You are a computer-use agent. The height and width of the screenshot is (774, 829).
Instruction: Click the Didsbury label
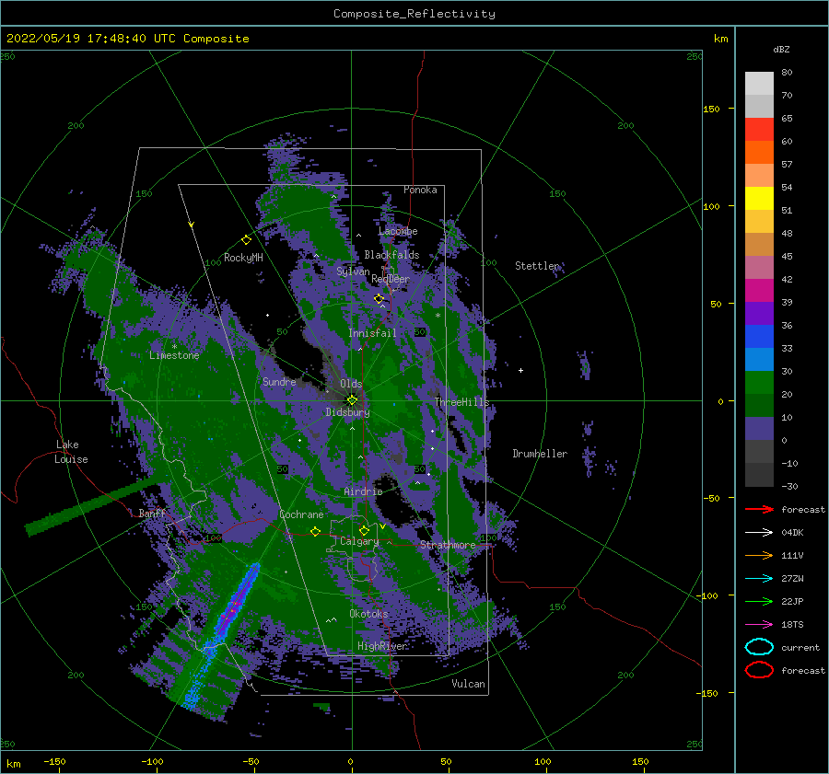click(x=348, y=412)
